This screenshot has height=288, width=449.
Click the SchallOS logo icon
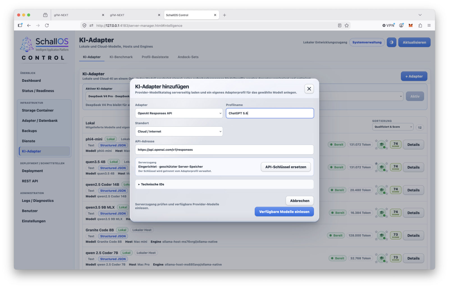click(27, 44)
